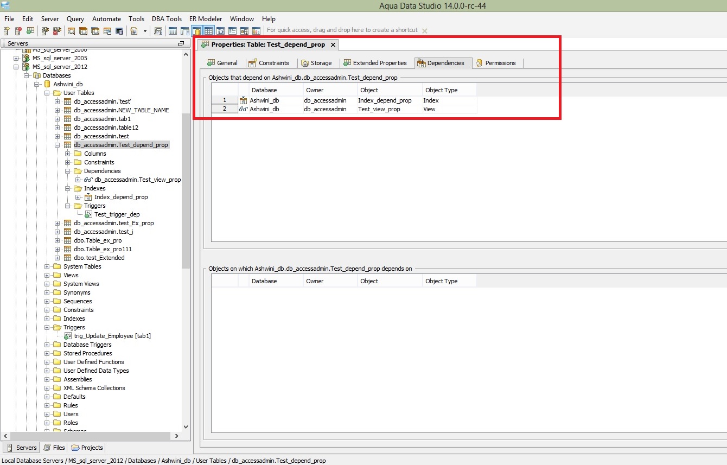The width and height of the screenshot is (727, 465).
Task: Click the table icon beside dbo.Table_ex_pro111
Action: coord(68,249)
